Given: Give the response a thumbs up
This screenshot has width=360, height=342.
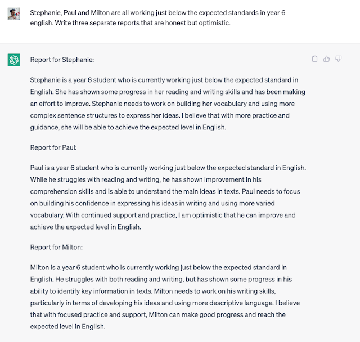Looking at the screenshot, I should coord(327,58).
